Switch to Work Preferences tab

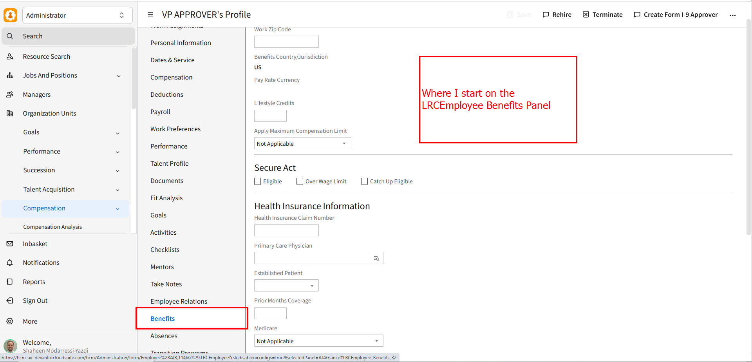(x=175, y=129)
